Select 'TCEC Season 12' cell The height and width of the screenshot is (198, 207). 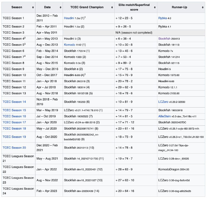pyautogui.click(x=18, y=87)
